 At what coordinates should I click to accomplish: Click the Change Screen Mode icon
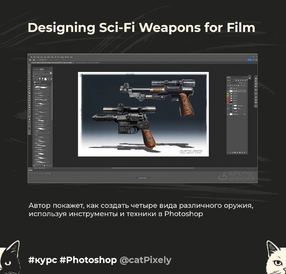tap(29, 134)
